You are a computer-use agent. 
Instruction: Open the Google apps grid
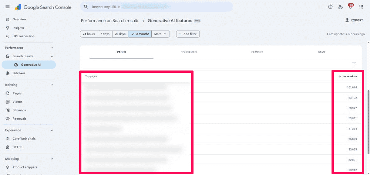point(361,7)
